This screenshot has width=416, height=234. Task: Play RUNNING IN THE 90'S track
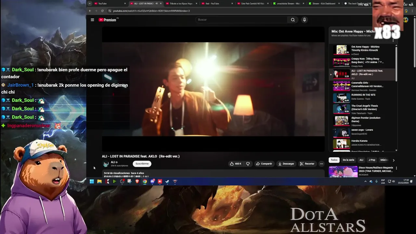pyautogui.click(x=363, y=97)
